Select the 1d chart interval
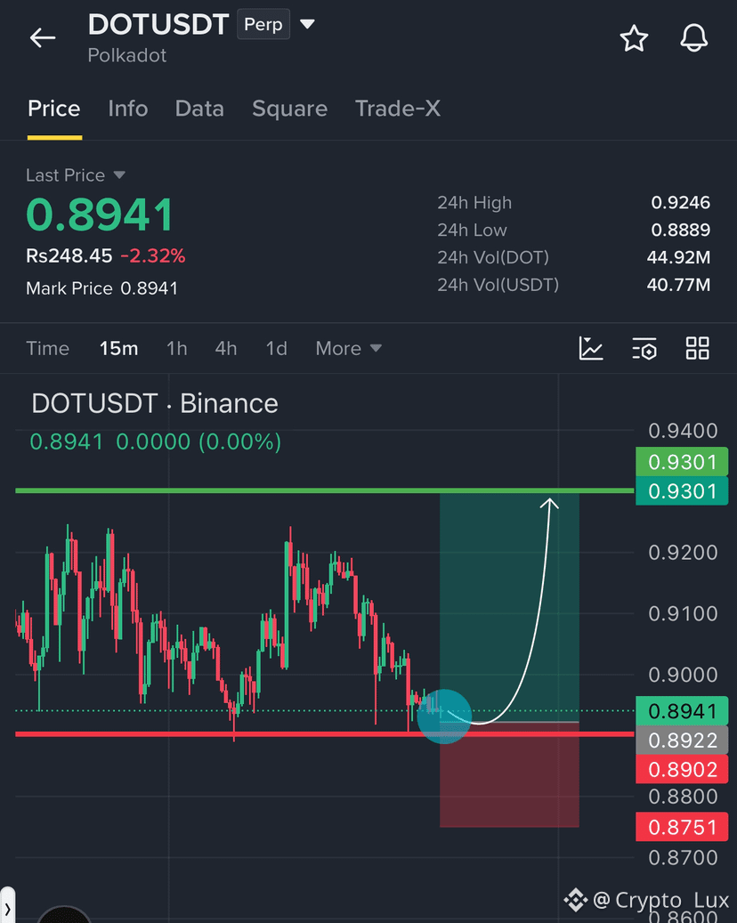 point(276,349)
